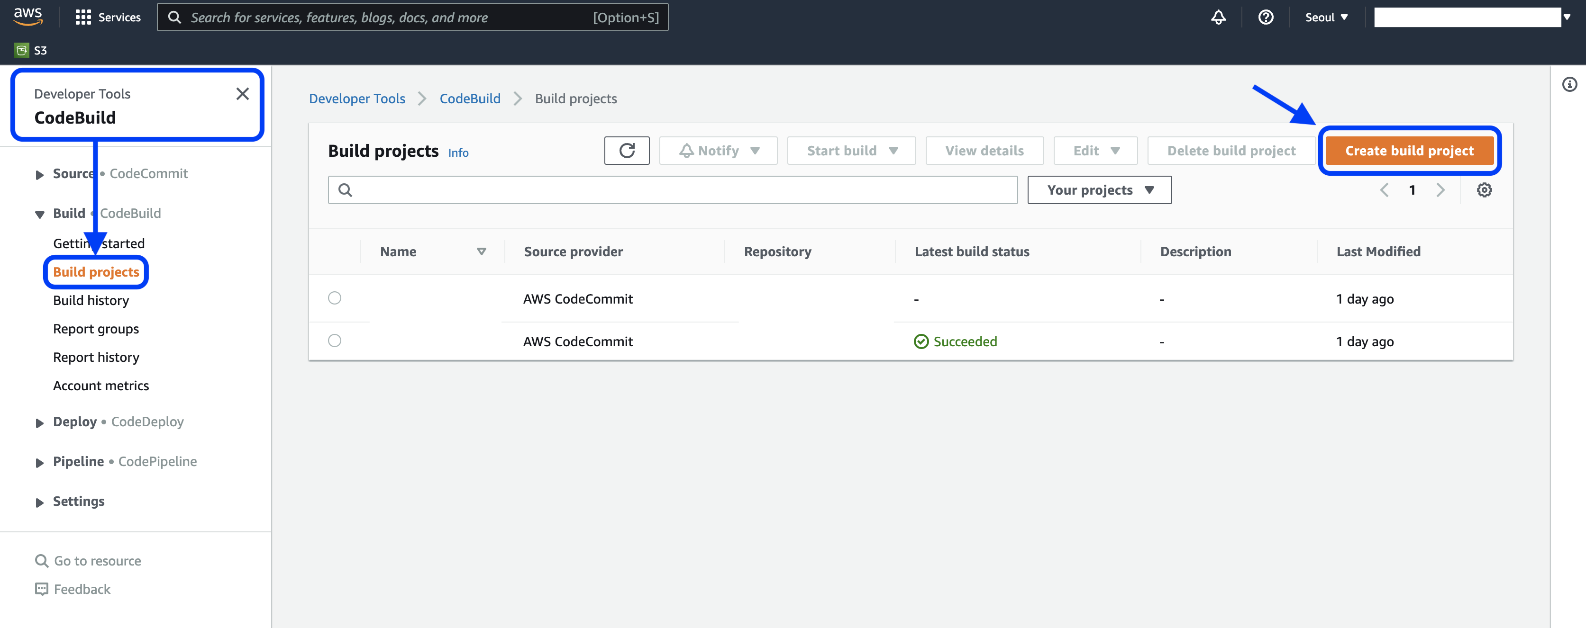
Task: Open the Your projects filter dropdown
Action: (1099, 190)
